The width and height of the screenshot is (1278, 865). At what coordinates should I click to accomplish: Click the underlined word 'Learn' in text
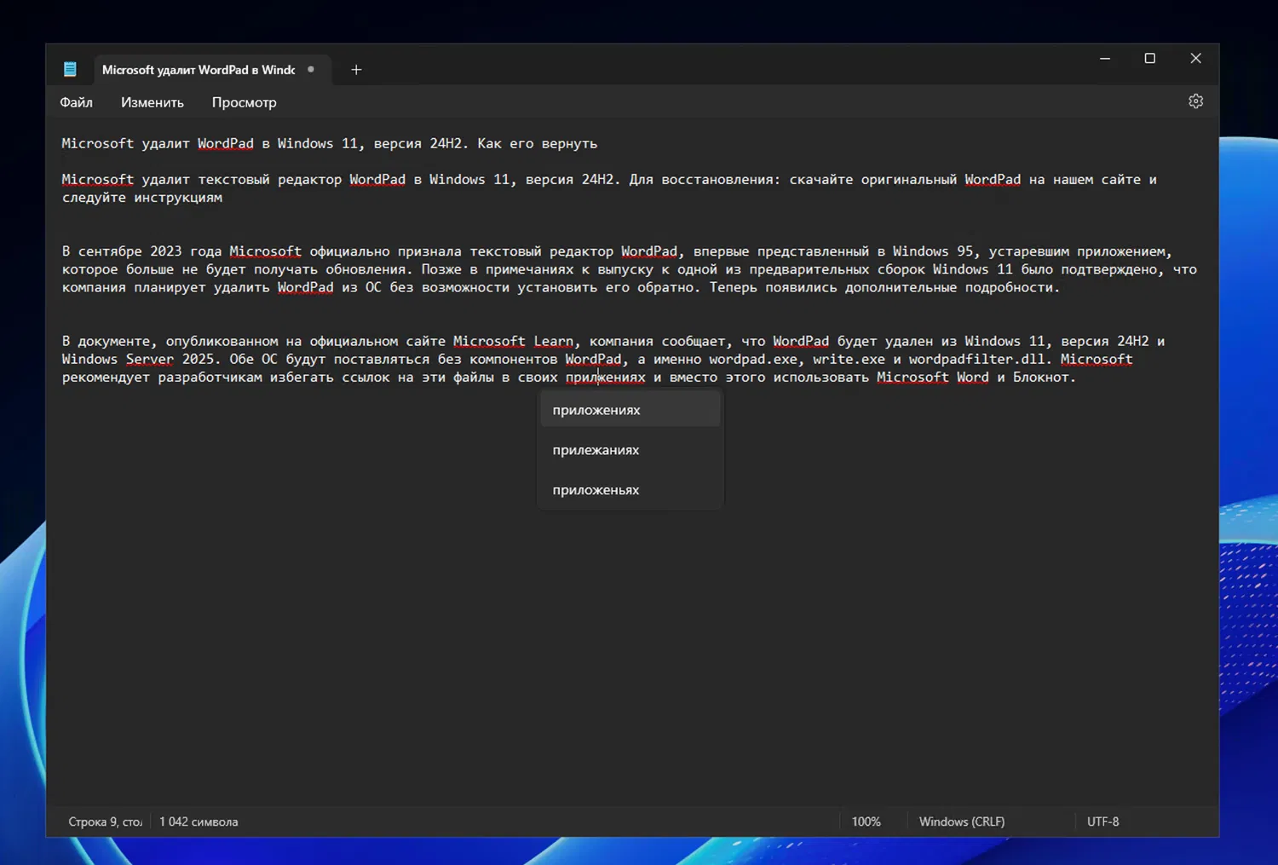[x=554, y=342]
